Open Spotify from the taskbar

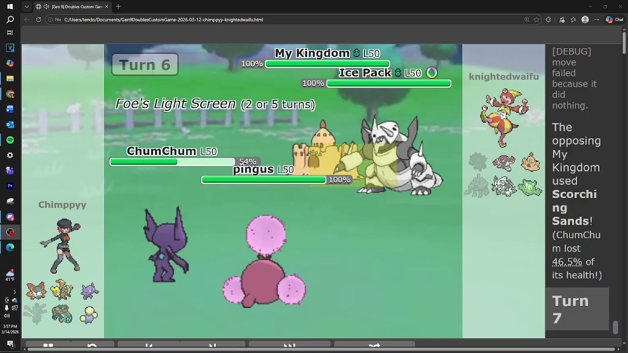tap(10, 140)
